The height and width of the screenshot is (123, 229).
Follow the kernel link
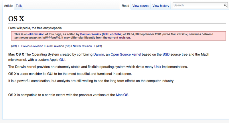(x=136, y=55)
